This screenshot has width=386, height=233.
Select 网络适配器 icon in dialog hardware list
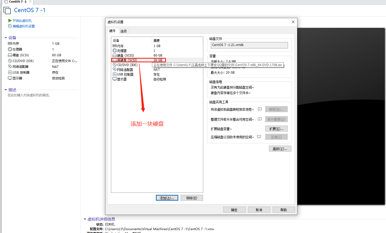(x=115, y=69)
